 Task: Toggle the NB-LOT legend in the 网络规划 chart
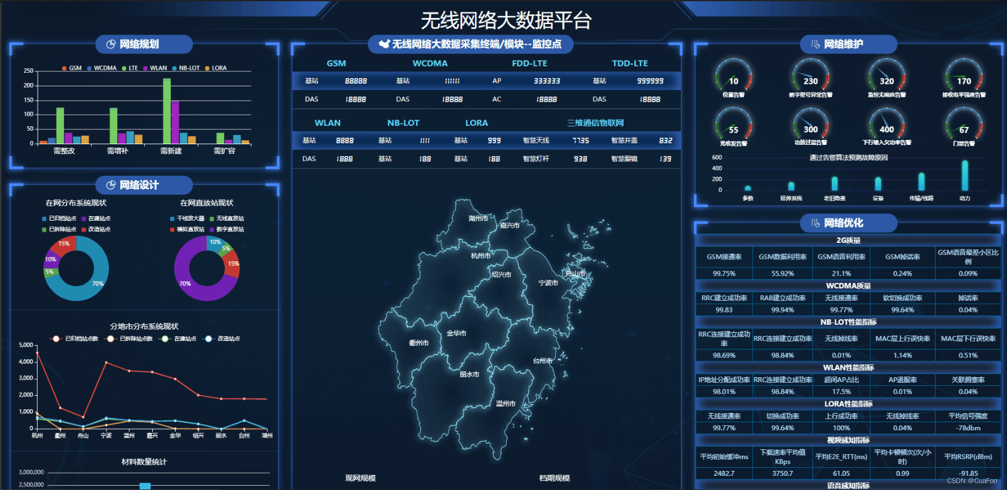(x=186, y=68)
